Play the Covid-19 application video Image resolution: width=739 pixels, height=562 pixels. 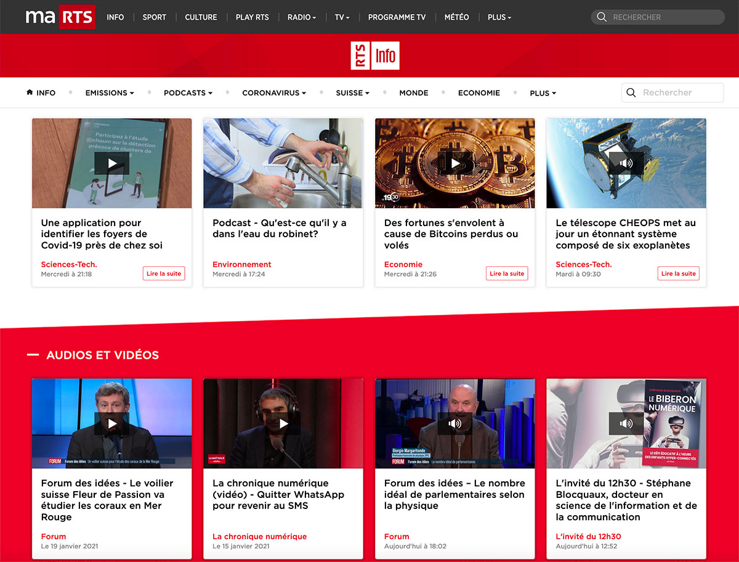(x=112, y=163)
